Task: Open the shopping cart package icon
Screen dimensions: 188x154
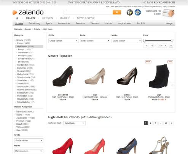Action: coord(169,13)
